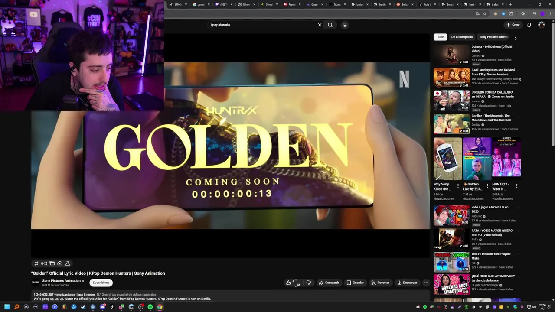Click the main Golden video player
The image size is (555, 312).
[230, 146]
